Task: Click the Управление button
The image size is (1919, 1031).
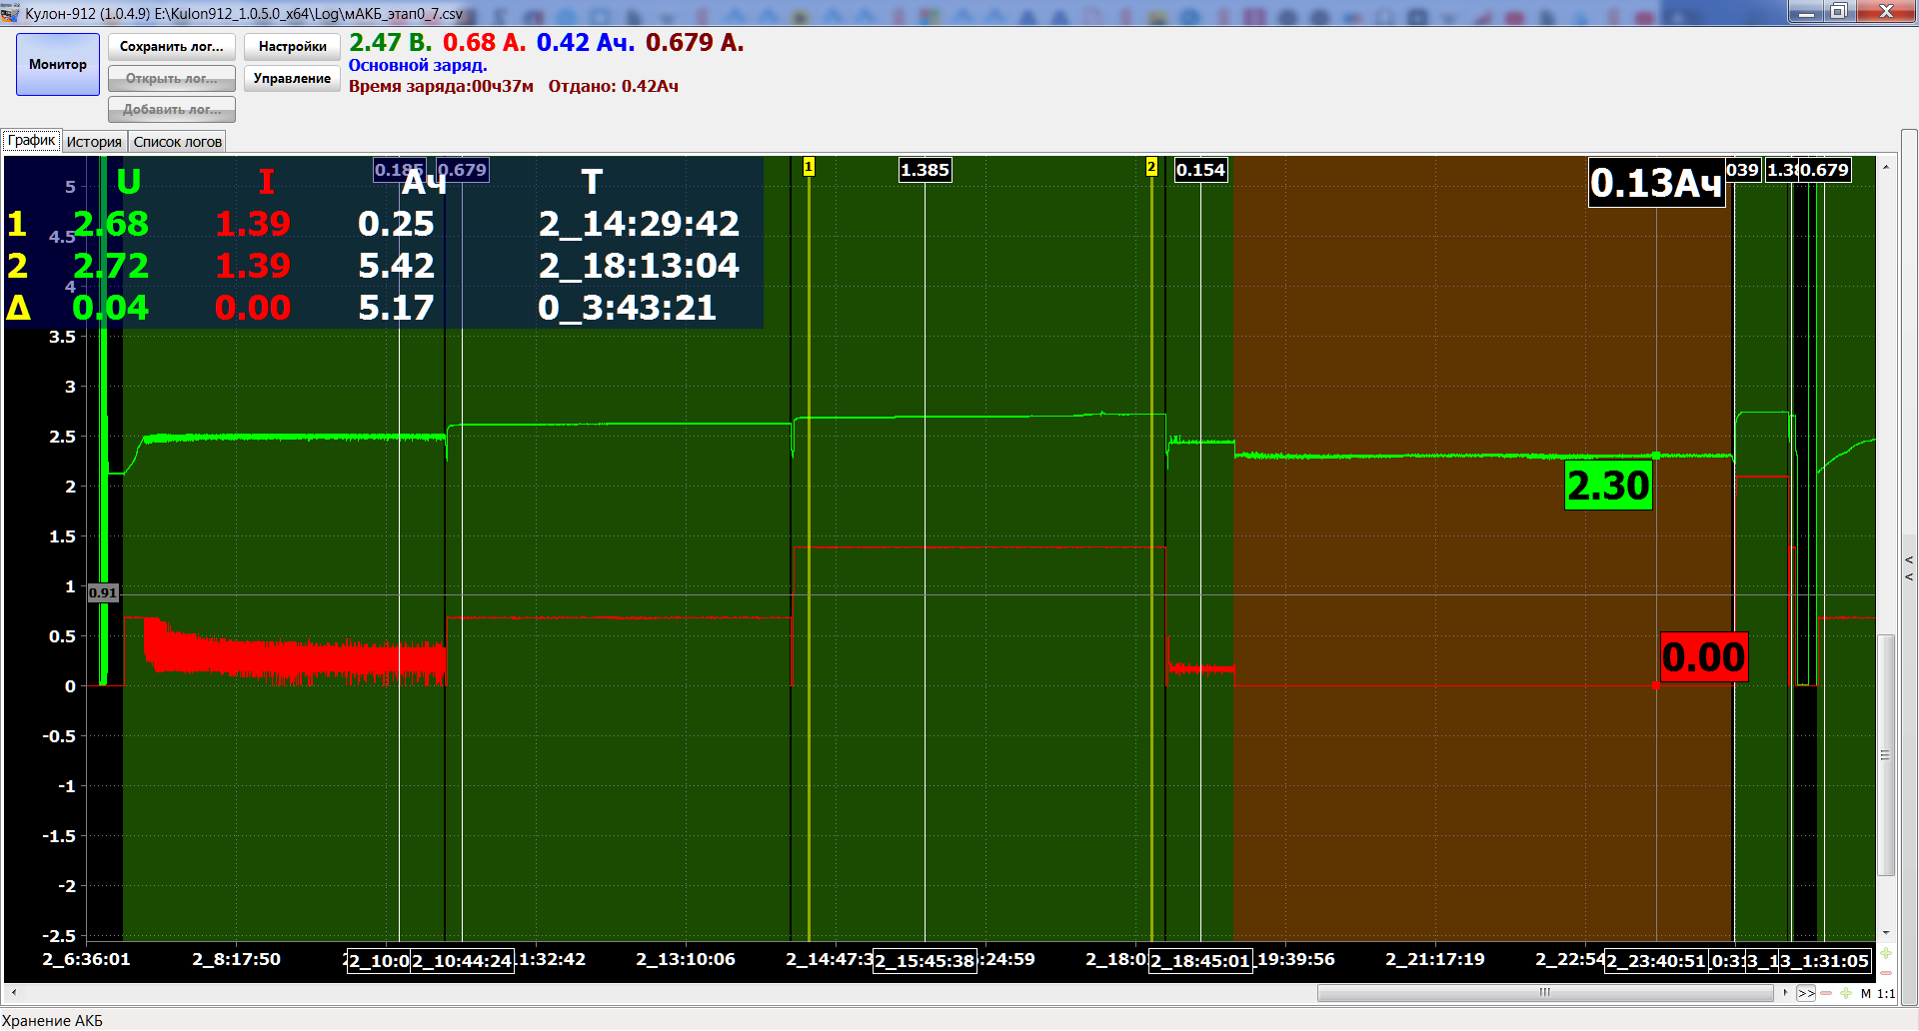Action: 292,79
